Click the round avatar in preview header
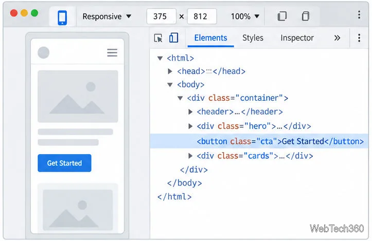This screenshot has height=241, width=372. click(43, 52)
